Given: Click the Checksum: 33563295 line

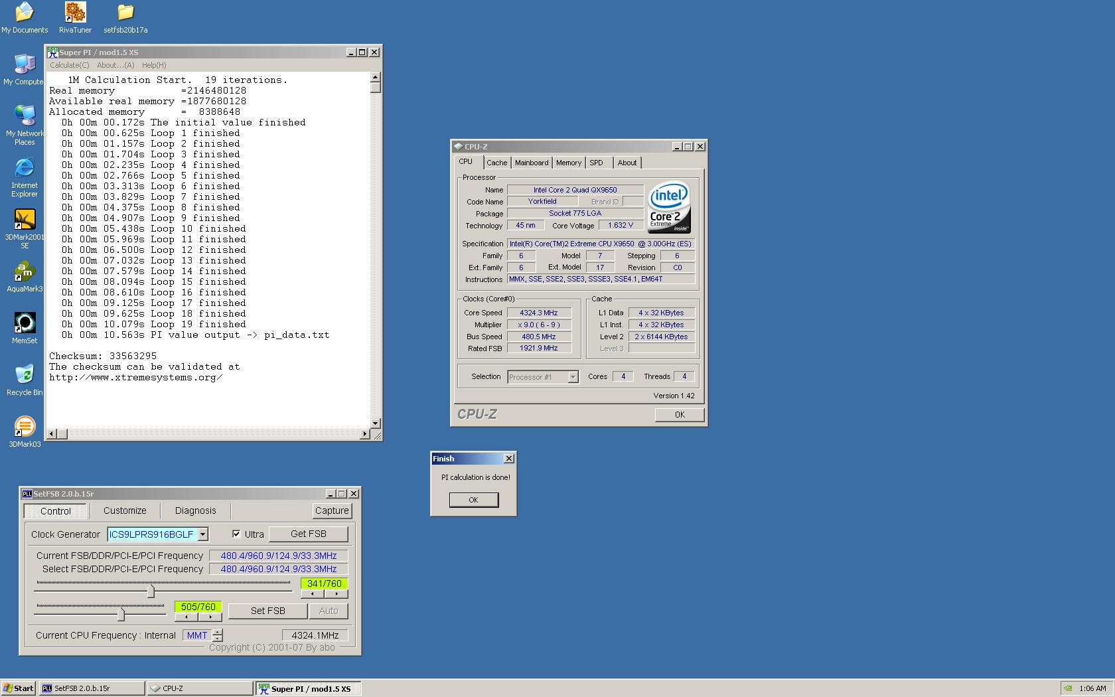Looking at the screenshot, I should point(103,356).
